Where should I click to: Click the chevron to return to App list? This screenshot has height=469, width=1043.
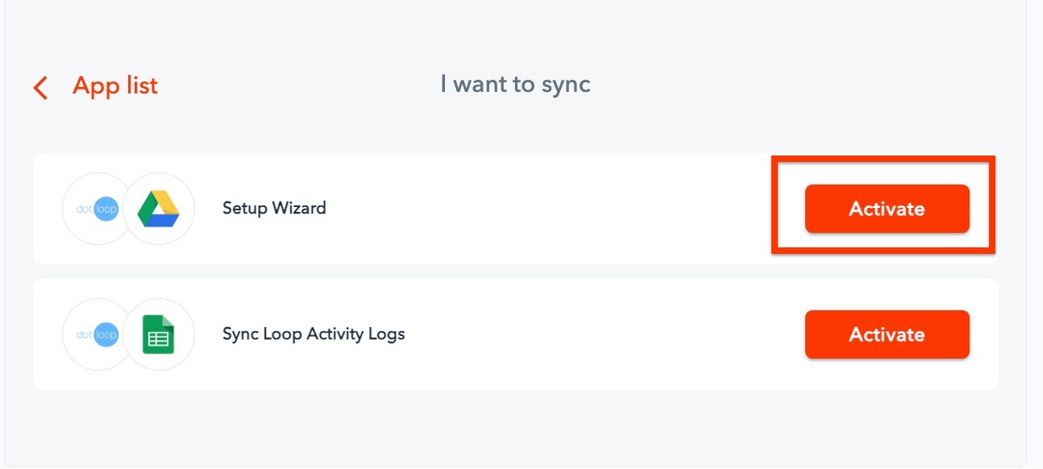[39, 87]
